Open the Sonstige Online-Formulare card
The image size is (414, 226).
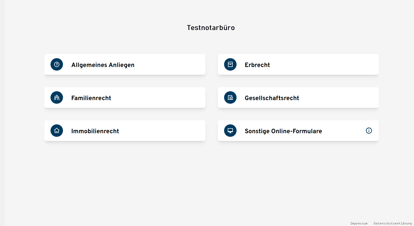[298, 131]
